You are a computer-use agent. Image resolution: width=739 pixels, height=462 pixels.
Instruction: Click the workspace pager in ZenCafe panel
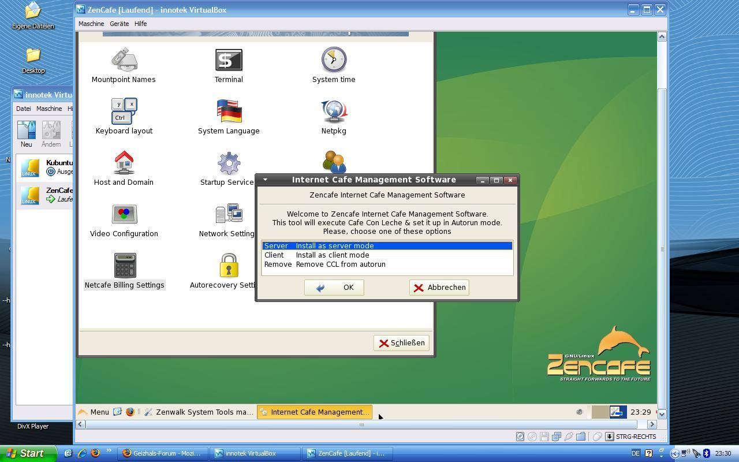tap(609, 412)
